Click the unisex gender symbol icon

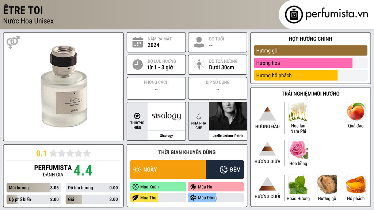[13, 42]
